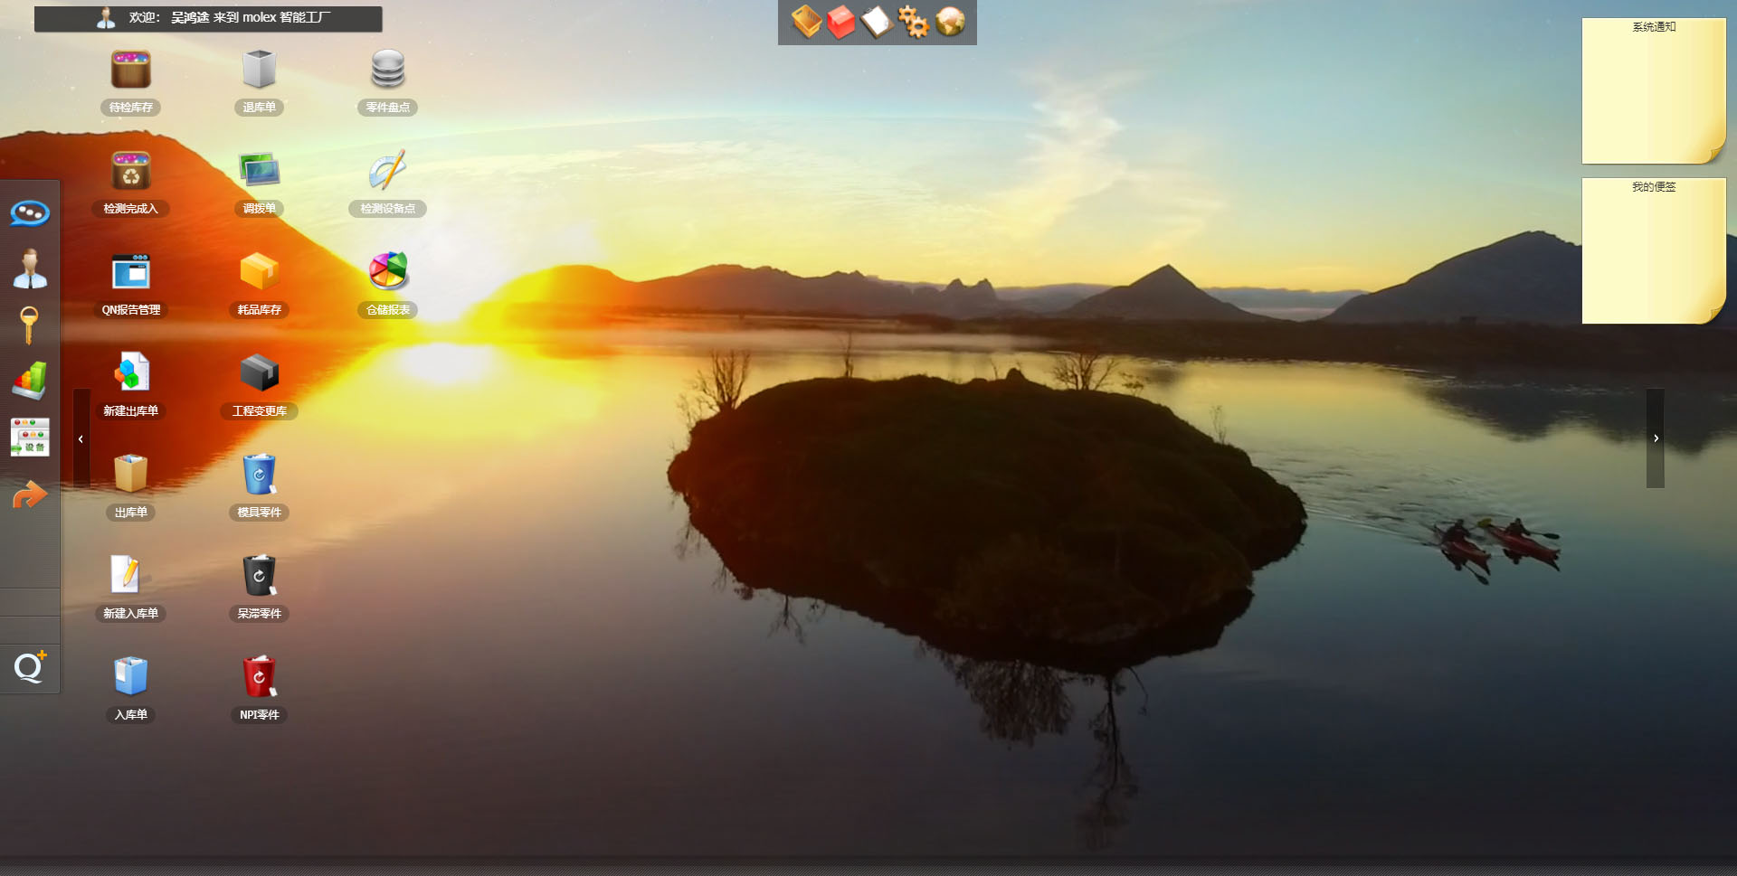Screen dimensions: 1737x876
Task: Open the NPI零件 red bin icon
Action: pyautogui.click(x=259, y=678)
